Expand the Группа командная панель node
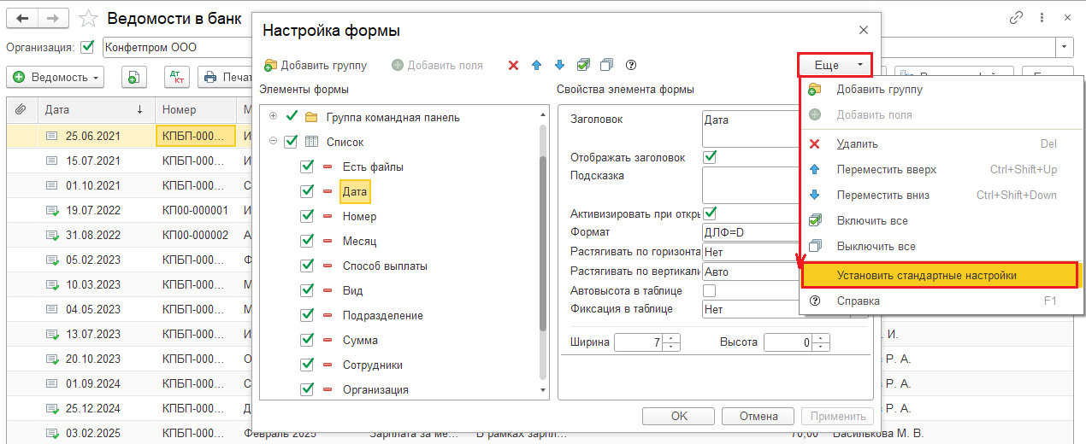This screenshot has height=444, width=1086. [x=274, y=117]
